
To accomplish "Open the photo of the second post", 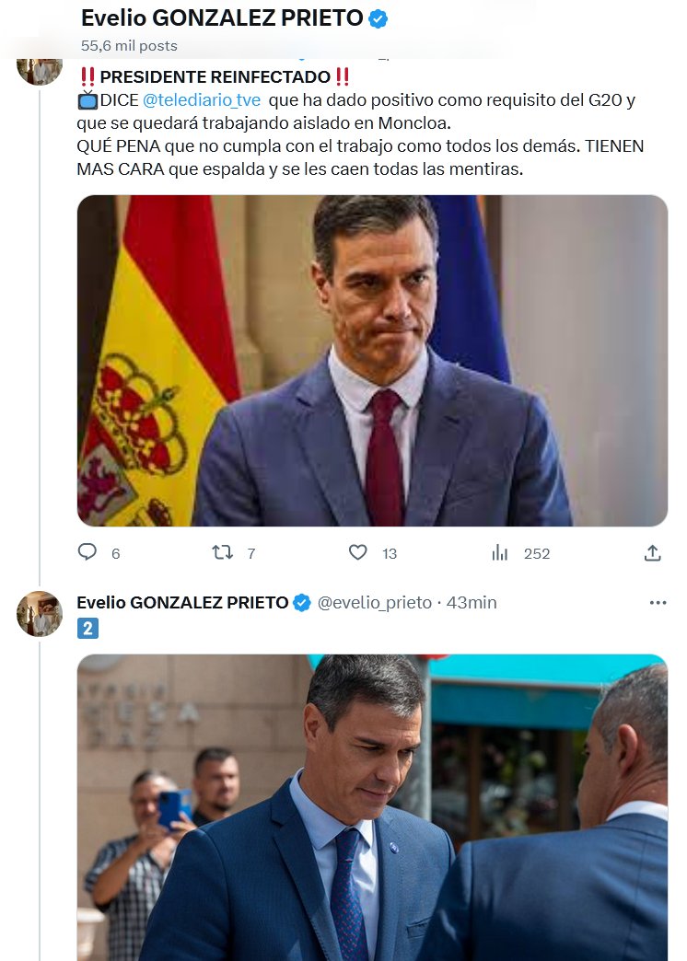I will click(x=372, y=806).
